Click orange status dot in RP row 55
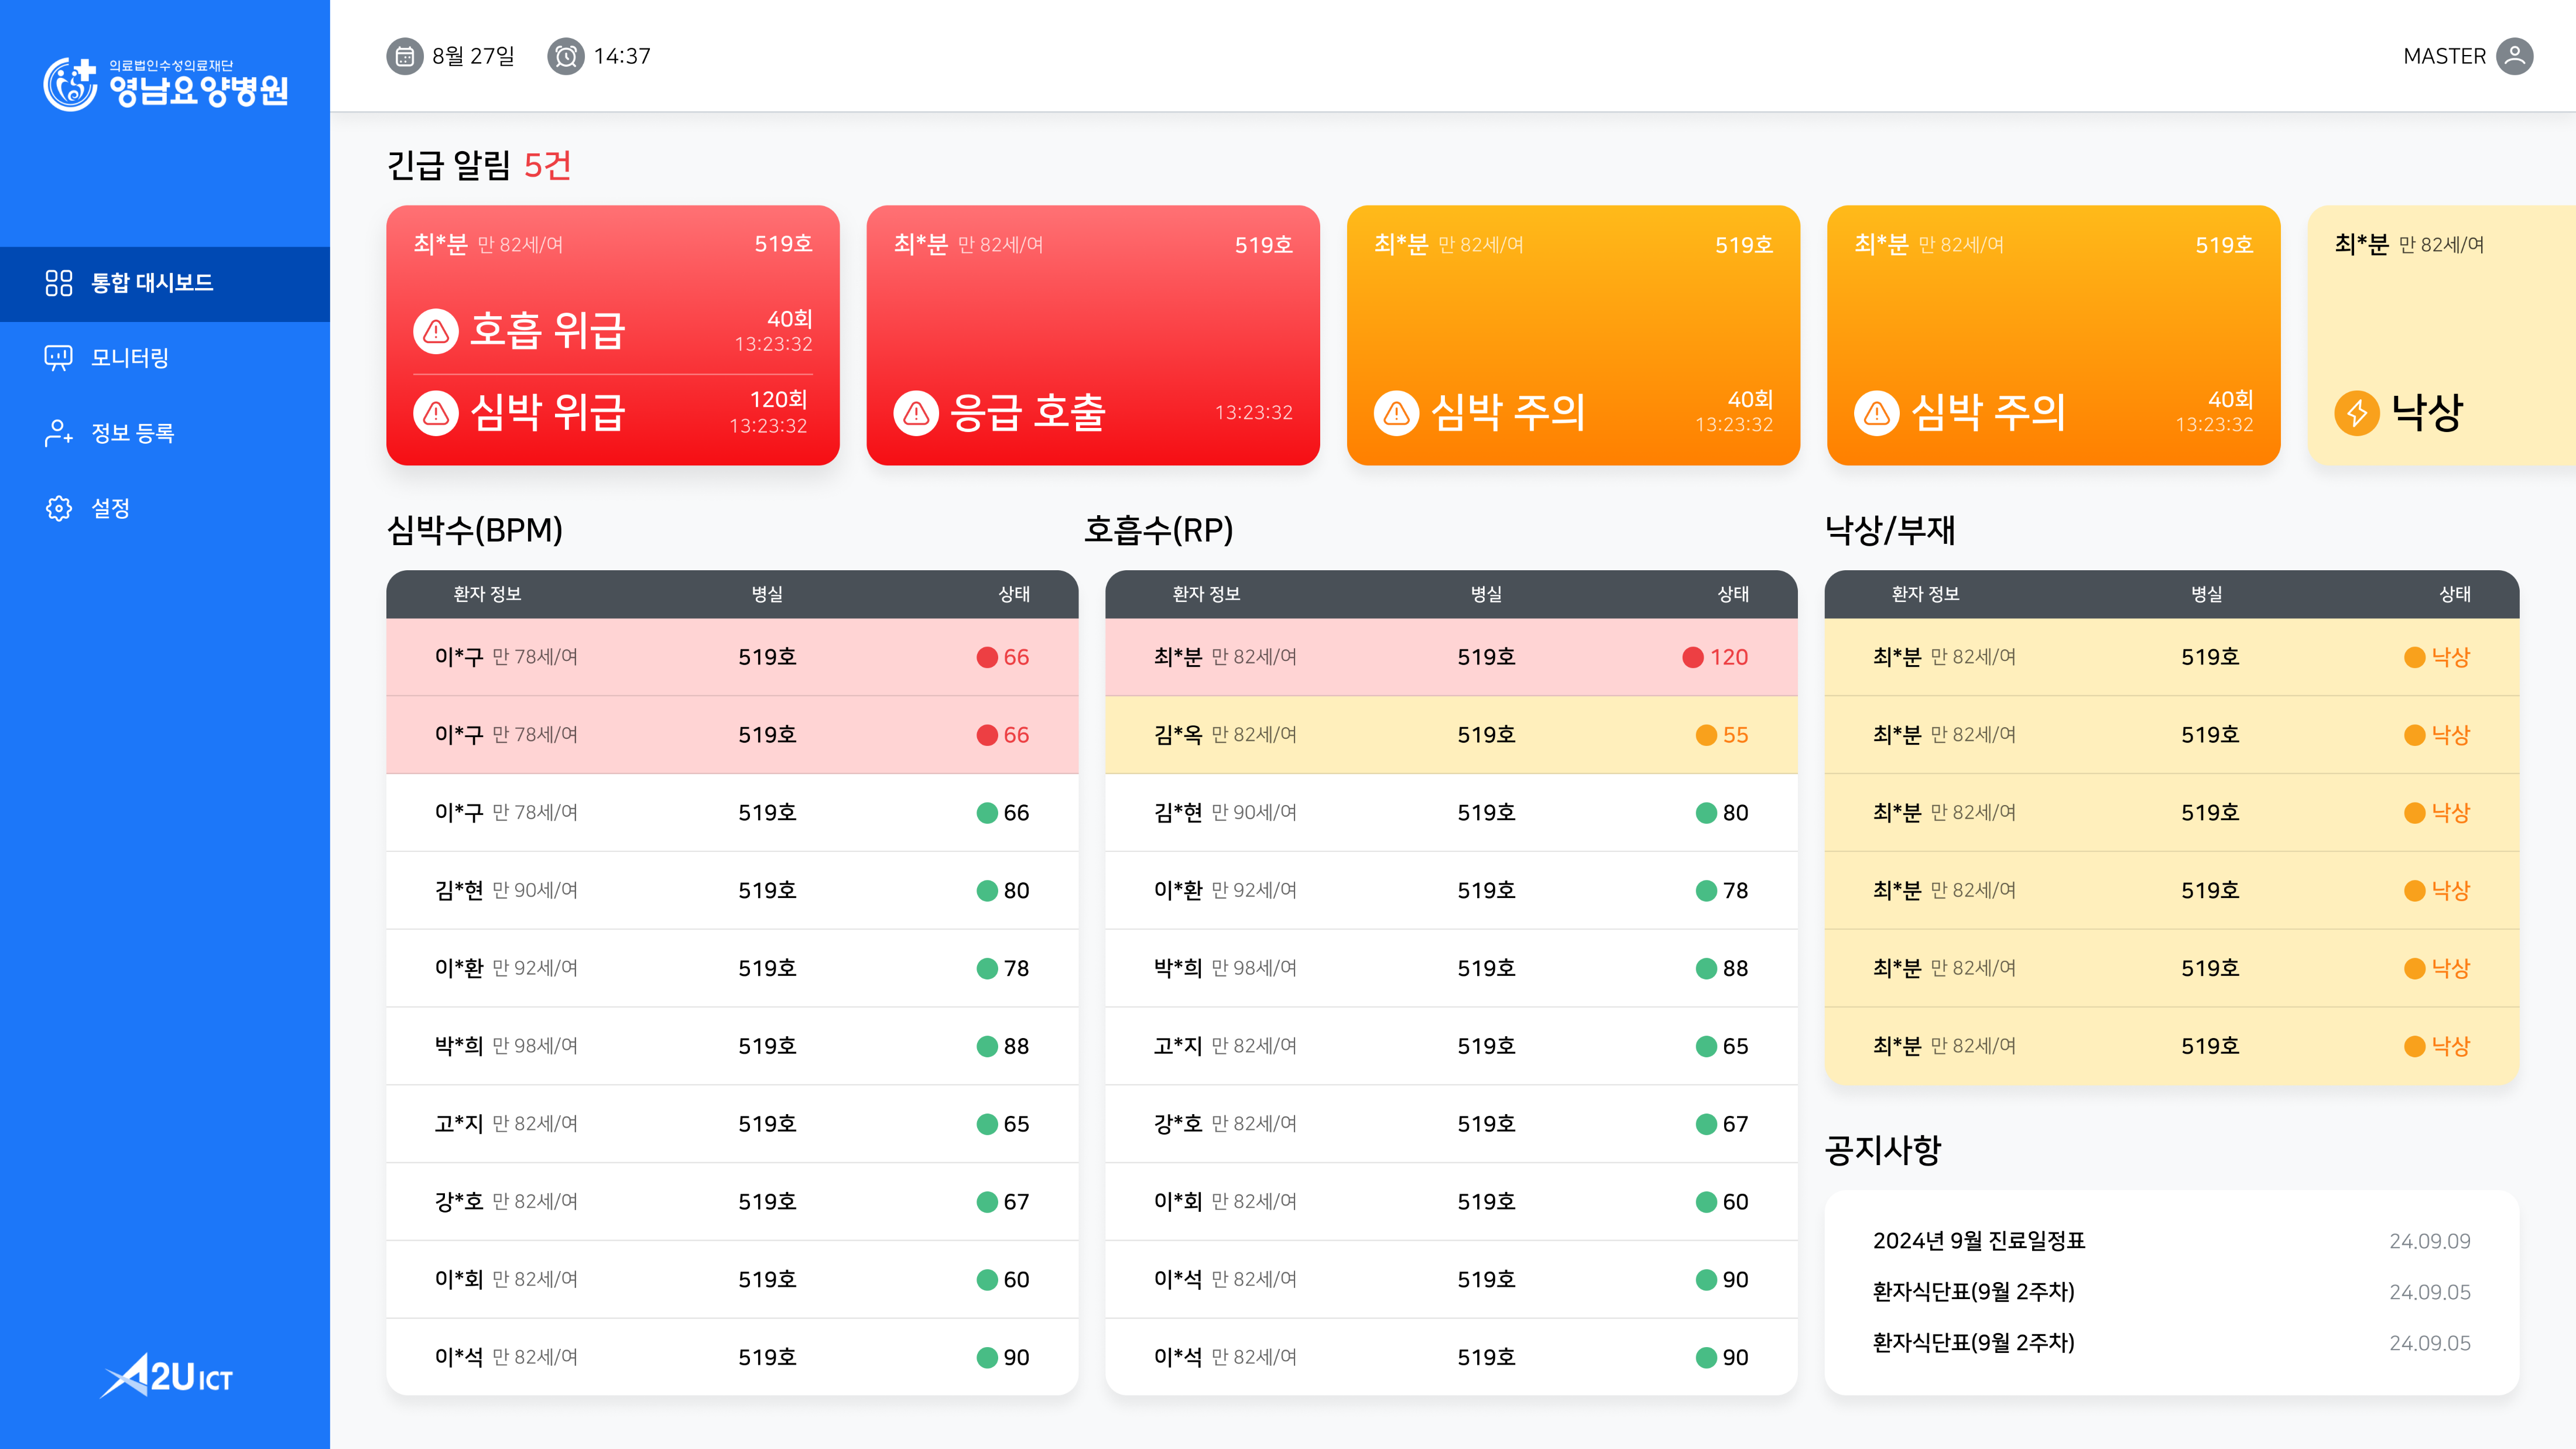The image size is (2576, 1449). pyautogui.click(x=1706, y=735)
